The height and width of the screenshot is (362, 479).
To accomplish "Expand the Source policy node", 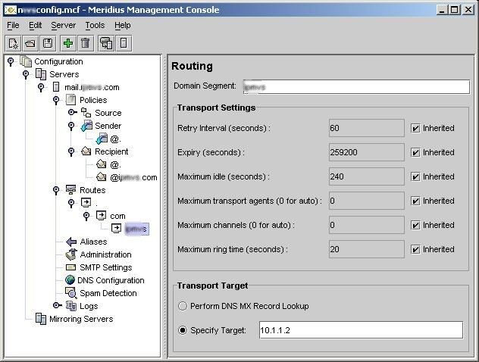I will (x=71, y=113).
